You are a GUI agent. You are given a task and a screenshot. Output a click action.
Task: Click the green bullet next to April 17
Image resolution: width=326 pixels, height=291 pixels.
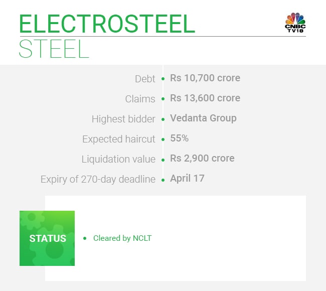click(163, 180)
